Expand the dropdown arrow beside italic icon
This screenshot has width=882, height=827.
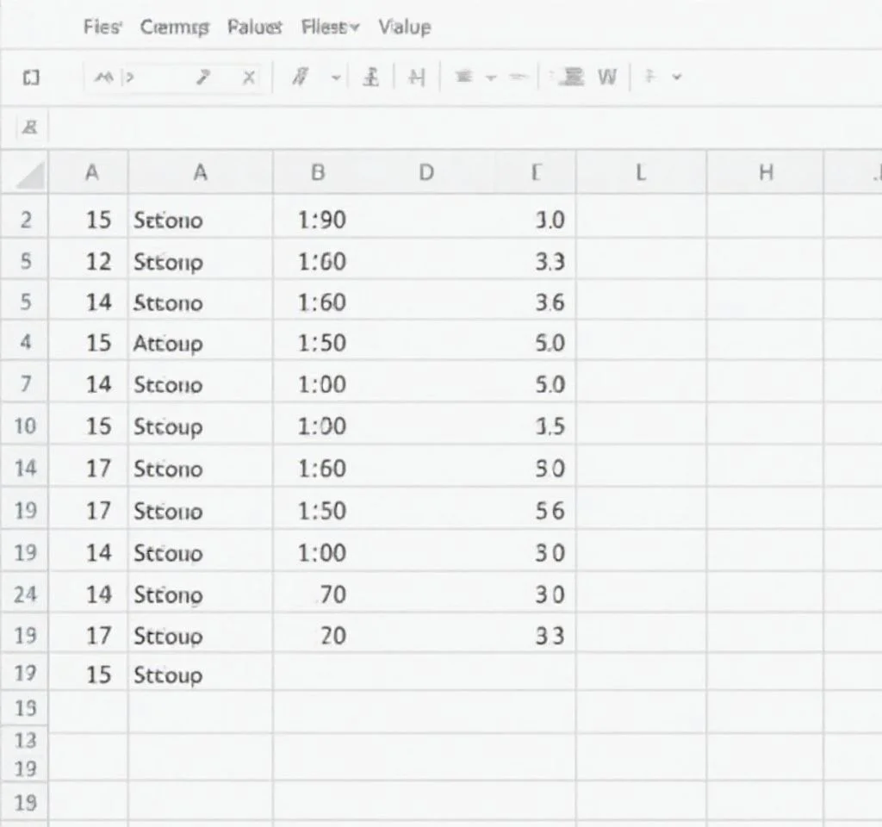click(x=336, y=78)
